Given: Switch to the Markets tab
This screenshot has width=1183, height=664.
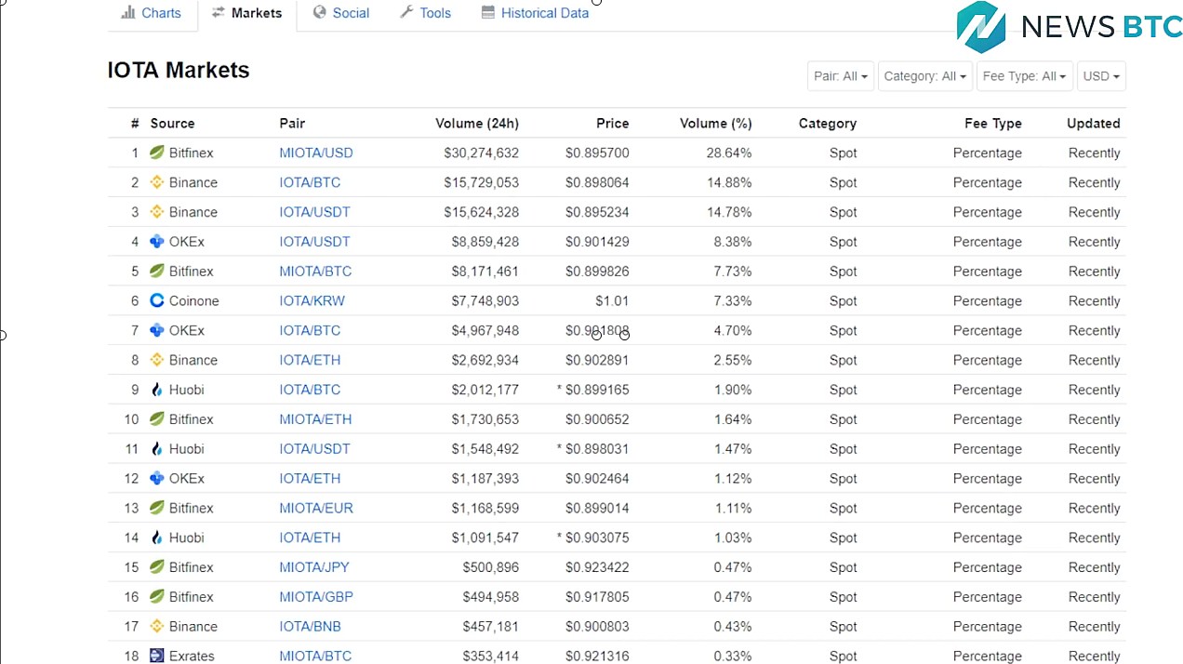Looking at the screenshot, I should (x=246, y=13).
